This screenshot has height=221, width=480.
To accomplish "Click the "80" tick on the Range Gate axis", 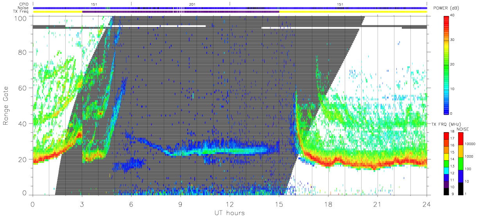I will click(22, 52).
